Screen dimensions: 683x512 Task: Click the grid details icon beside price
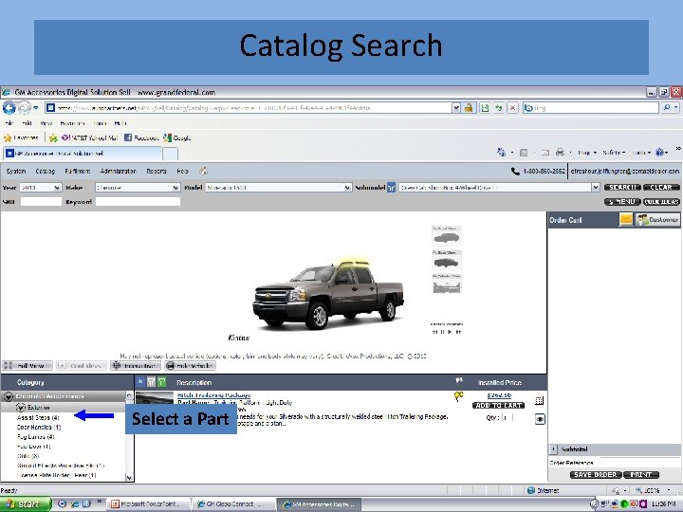click(x=539, y=400)
